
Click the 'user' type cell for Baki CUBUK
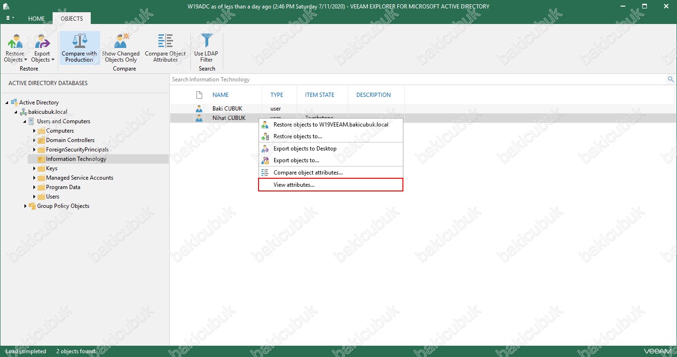coord(276,109)
